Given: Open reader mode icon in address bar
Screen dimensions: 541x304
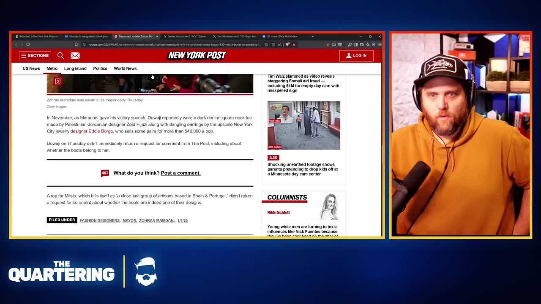Looking at the screenshot, I should [273, 44].
